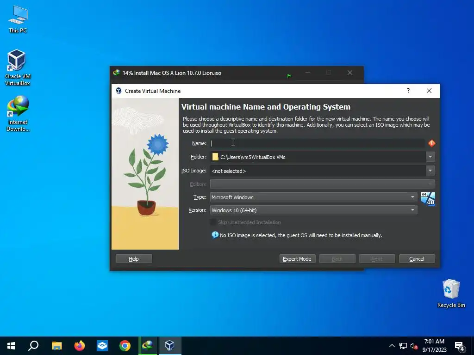This screenshot has height=355, width=474.
Task: Open network status tray icon
Action: pos(403,346)
